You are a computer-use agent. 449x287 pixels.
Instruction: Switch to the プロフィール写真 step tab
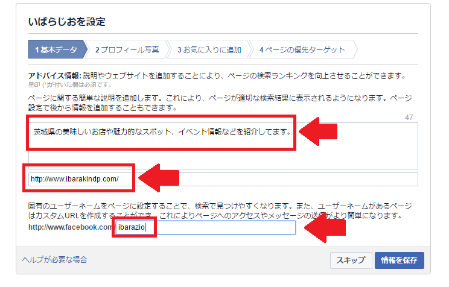pos(127,49)
